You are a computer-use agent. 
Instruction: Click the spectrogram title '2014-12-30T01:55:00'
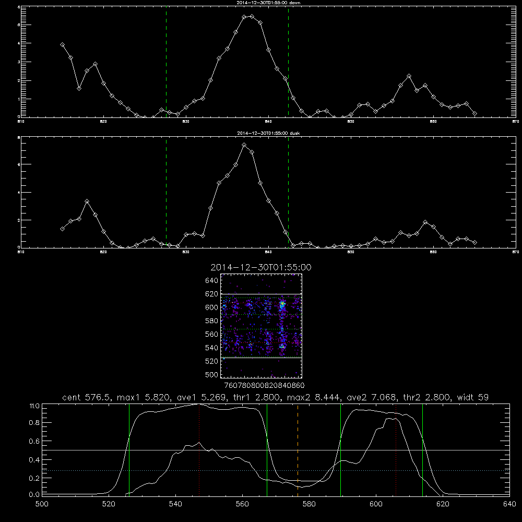pyautogui.click(x=261, y=268)
